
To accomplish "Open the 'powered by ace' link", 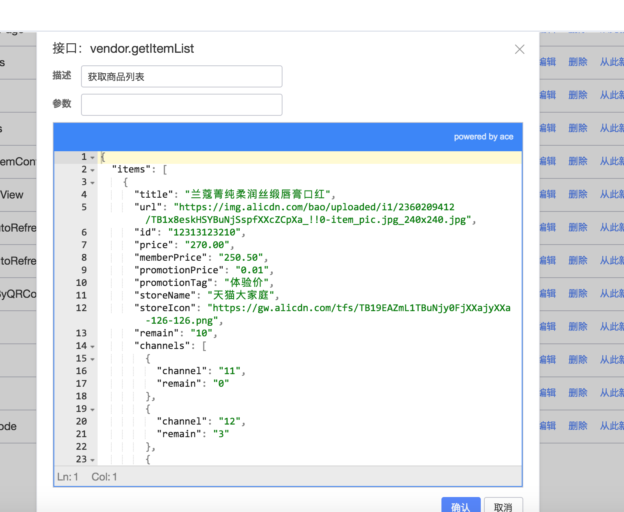I will [x=484, y=137].
